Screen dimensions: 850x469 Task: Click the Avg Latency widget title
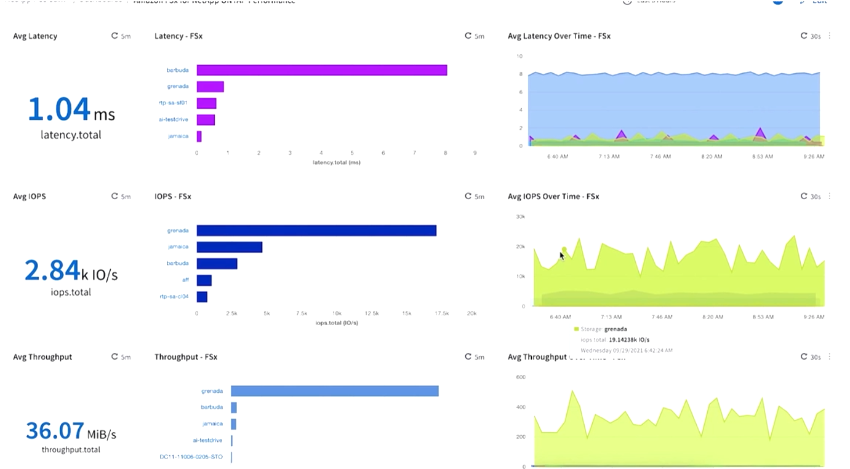pos(35,36)
